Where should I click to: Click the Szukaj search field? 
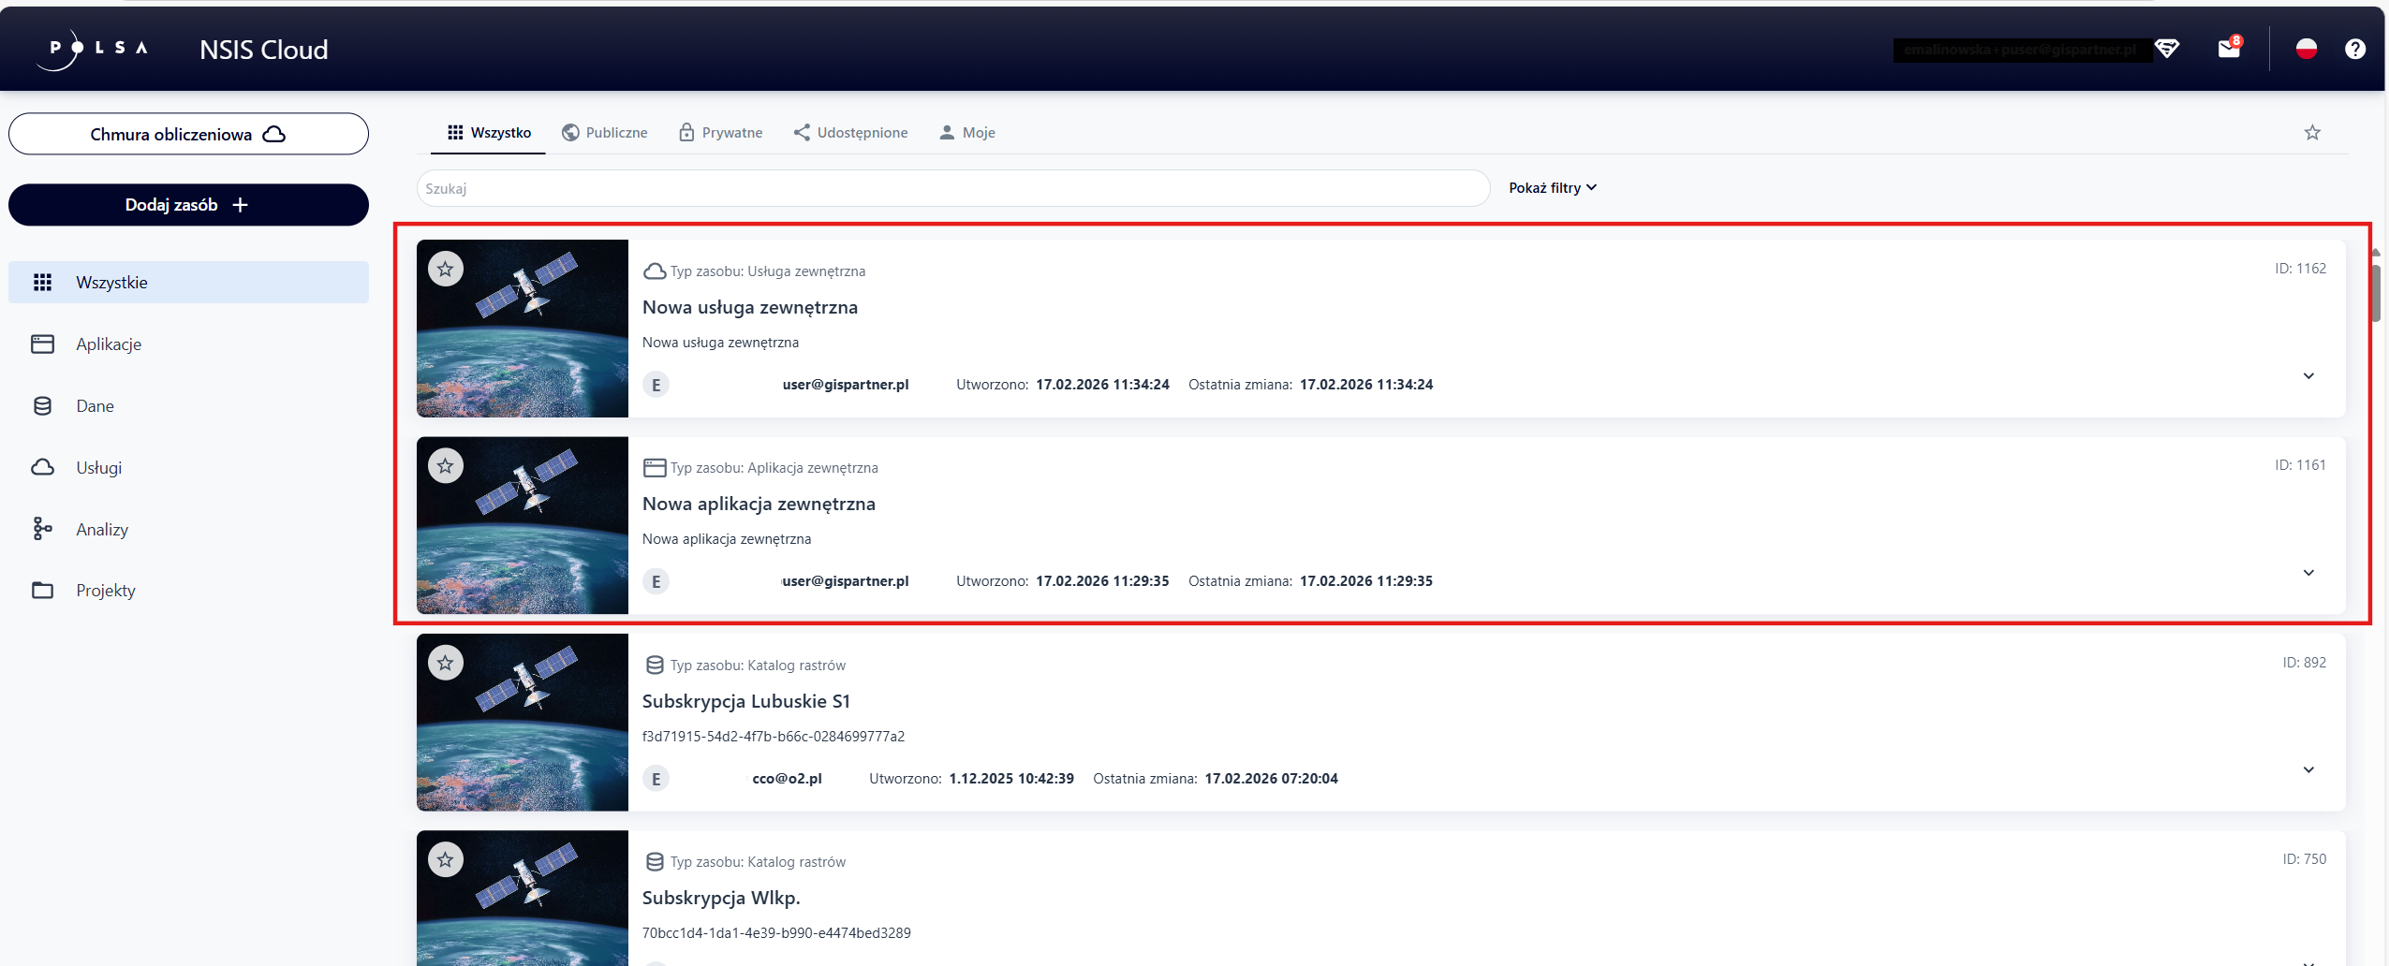point(952,188)
